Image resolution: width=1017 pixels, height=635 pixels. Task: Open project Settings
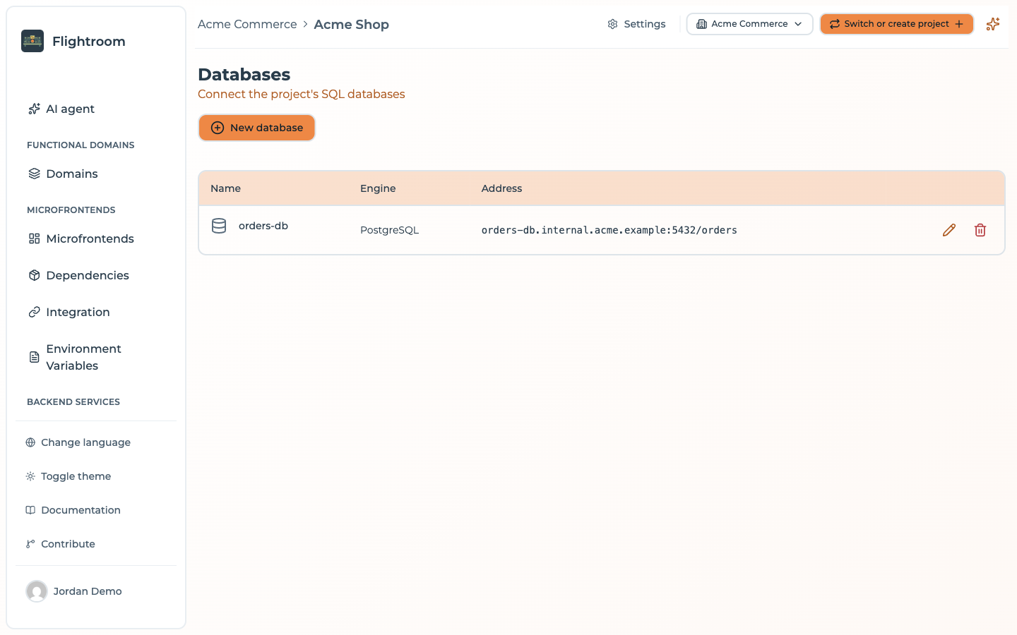click(636, 24)
